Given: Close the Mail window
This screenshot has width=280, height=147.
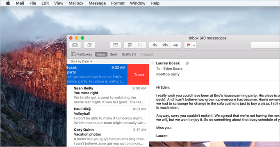Looking at the screenshot, I should point(71,38).
